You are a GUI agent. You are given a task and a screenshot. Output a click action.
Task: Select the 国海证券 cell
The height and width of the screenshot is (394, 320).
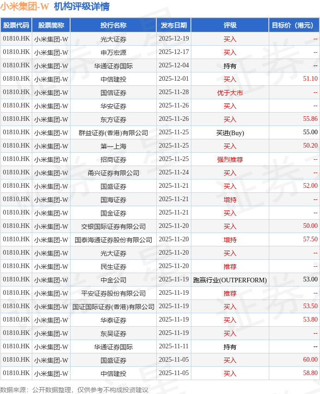[x=113, y=200]
